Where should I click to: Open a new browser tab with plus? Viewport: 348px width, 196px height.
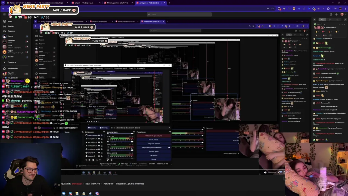169,3
